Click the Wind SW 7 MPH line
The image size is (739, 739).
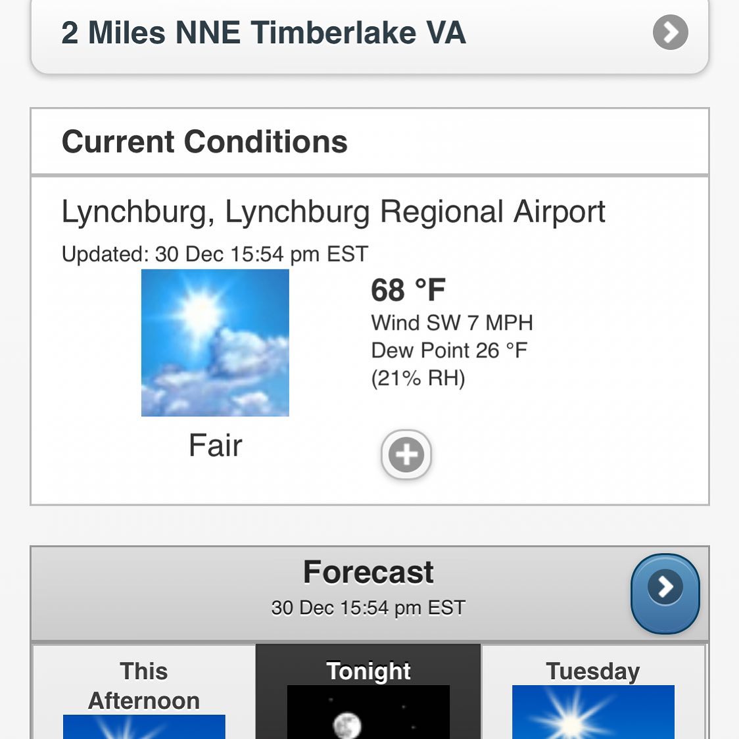pyautogui.click(x=452, y=323)
